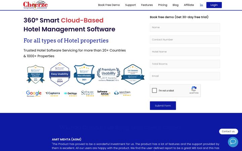Click the Most Affordable 2021 badge

coord(84,74)
